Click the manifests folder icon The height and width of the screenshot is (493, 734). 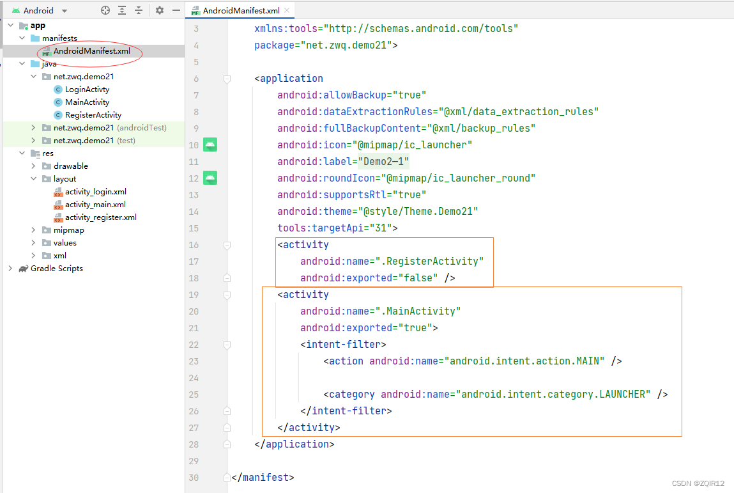tap(35, 38)
